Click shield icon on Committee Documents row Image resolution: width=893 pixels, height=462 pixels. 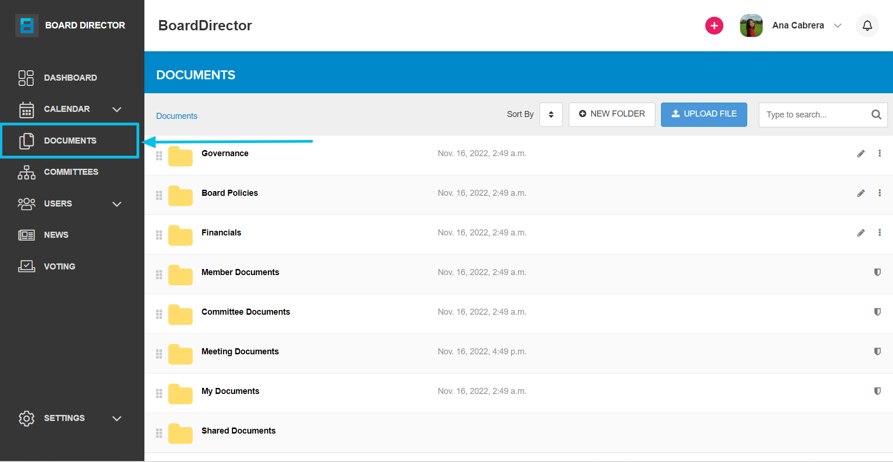(877, 312)
